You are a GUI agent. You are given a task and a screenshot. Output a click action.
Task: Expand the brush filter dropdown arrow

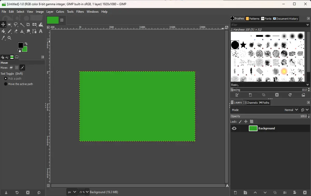[x=308, y=25]
